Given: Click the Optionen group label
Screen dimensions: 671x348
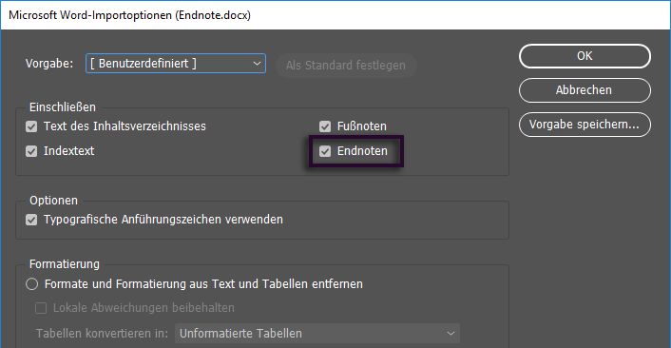Looking at the screenshot, I should pos(53,201).
